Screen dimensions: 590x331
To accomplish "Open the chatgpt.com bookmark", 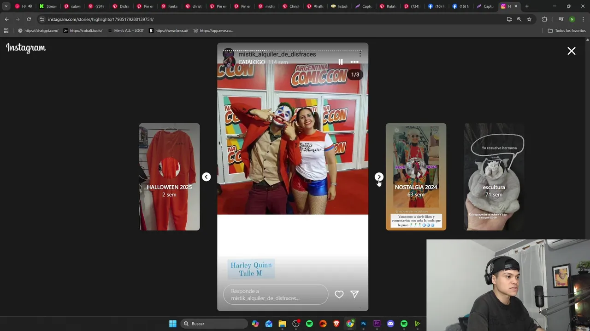I will (x=38, y=31).
